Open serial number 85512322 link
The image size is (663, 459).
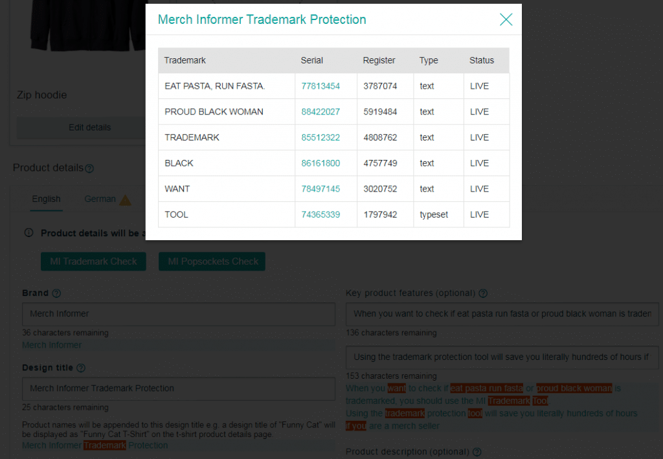coord(320,138)
